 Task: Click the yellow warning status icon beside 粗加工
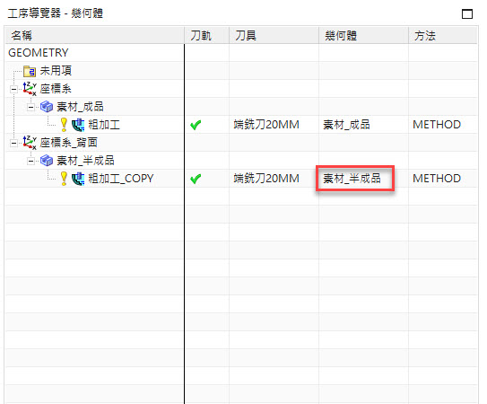point(64,125)
